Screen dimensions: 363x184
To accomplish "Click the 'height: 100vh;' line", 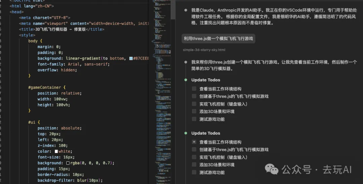I will (x=54, y=105).
